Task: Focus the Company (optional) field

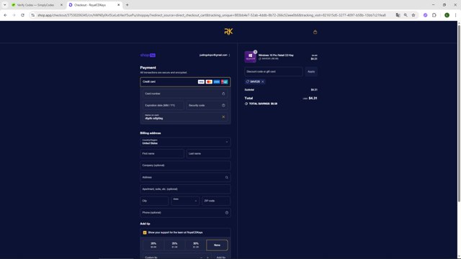Action: pos(185,165)
